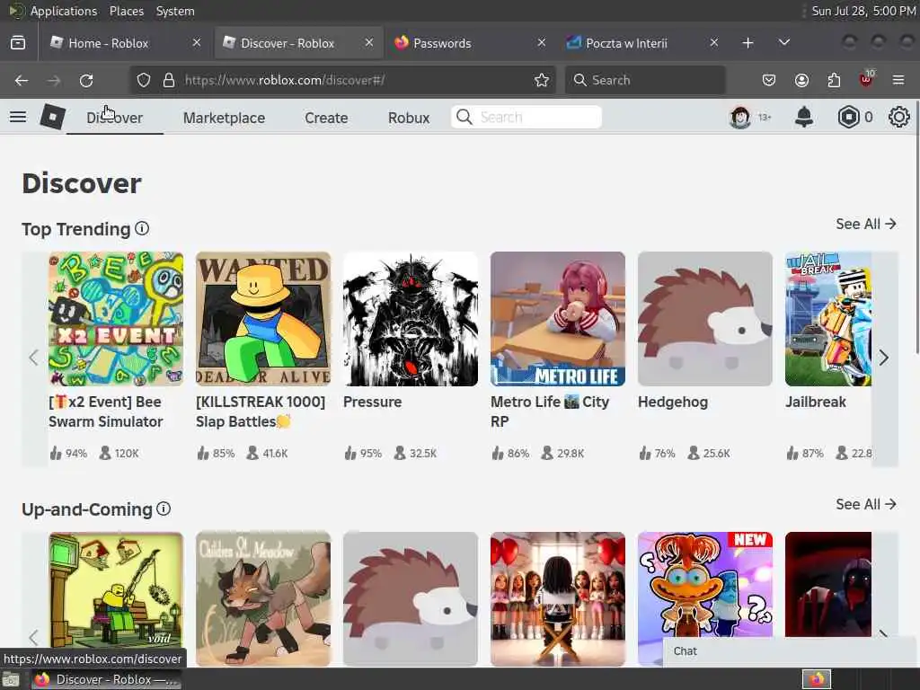Open new tab with plus button

point(747,43)
